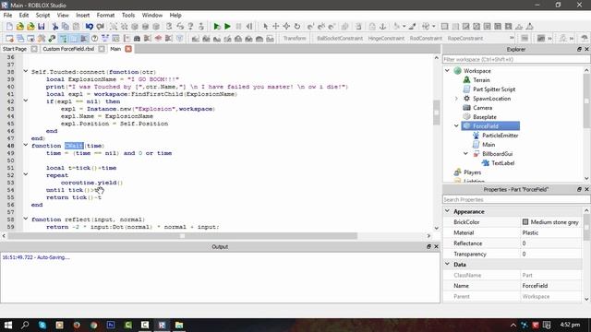Collapse the repeat block at line 52
Screen dimensions: 591x332
coord(26,174)
